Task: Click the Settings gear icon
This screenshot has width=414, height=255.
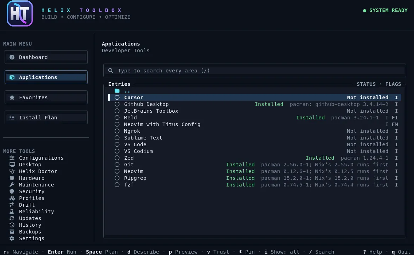Action: click(x=12, y=238)
